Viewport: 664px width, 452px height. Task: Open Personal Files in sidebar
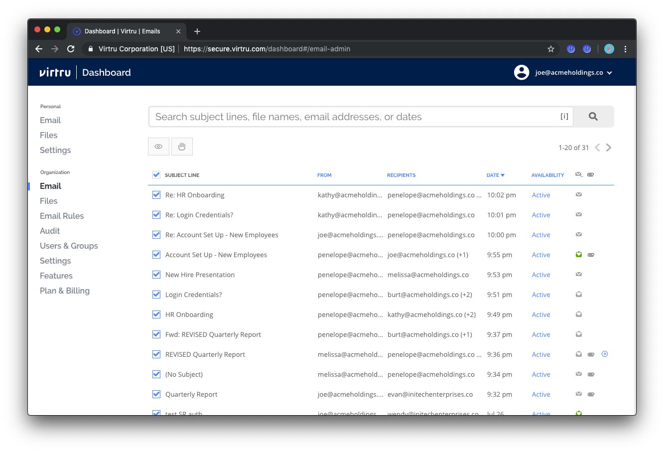49,135
